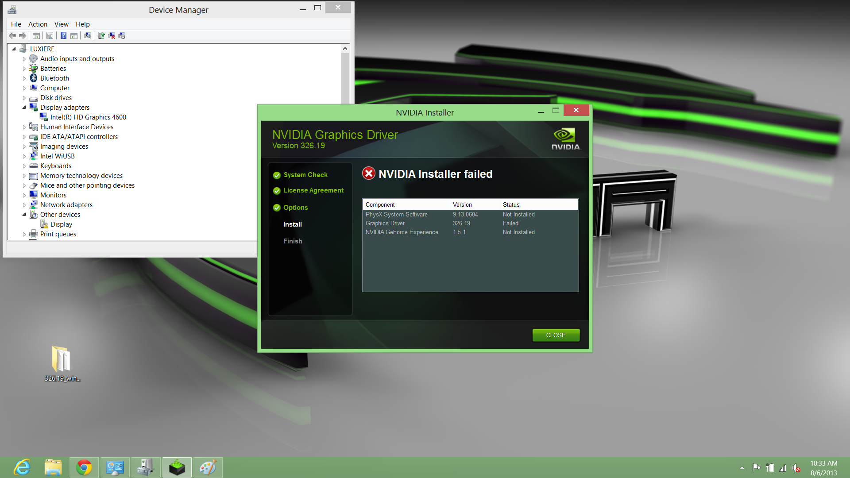Open the Paint taskbar icon
This screenshot has height=478, width=850.
[208, 467]
